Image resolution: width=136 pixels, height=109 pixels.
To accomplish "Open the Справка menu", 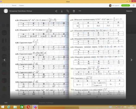I will tap(21, 5).
